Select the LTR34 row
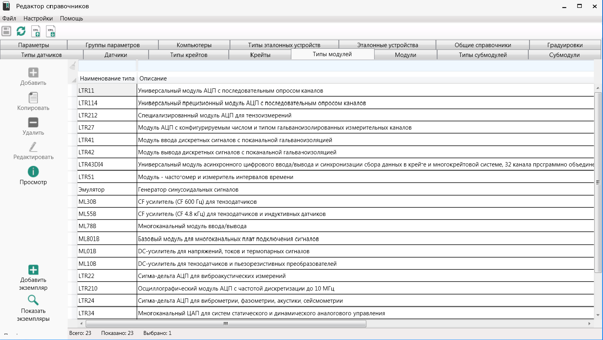603x340 pixels. point(336,313)
